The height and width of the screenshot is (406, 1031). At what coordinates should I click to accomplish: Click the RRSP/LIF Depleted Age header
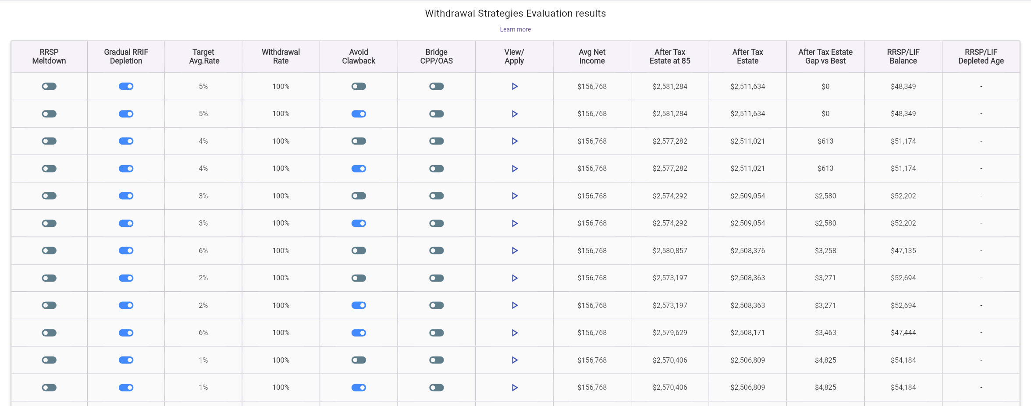[981, 56]
